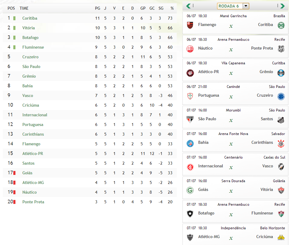Click the TIME column header

point(24,8)
